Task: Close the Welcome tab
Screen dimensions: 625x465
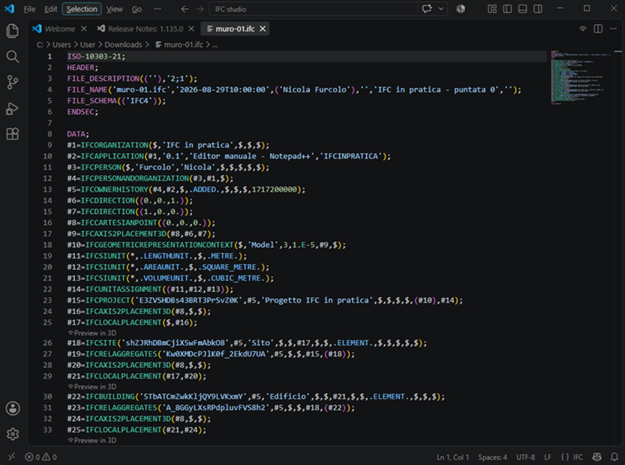Action: [84, 29]
